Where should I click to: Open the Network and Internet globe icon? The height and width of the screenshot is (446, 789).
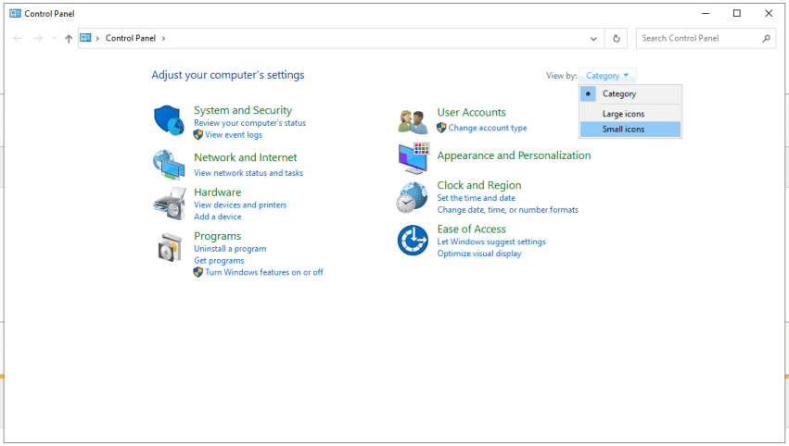(x=169, y=164)
